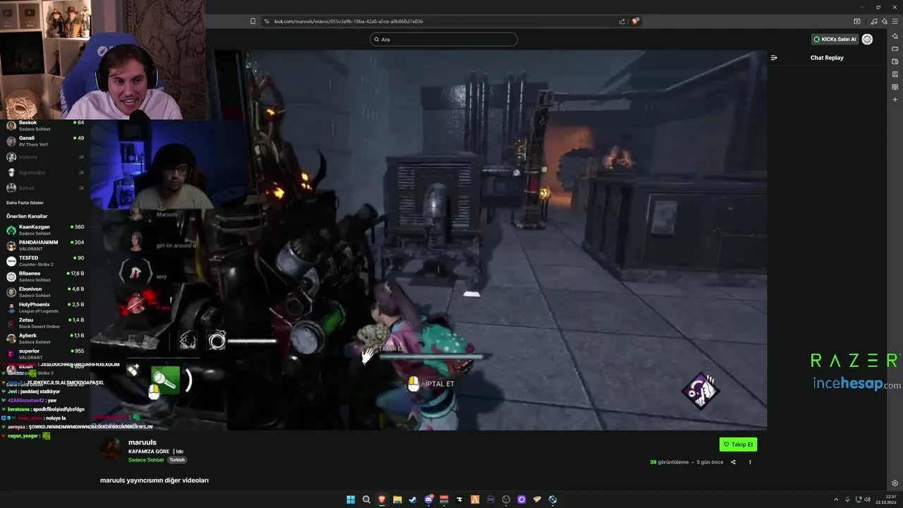Click Leo sparkle icon in side panel
903x508 pixels.
[895, 36]
